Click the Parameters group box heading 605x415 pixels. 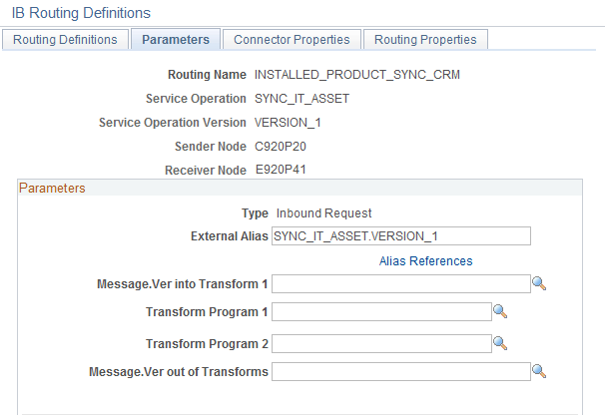pos(52,188)
